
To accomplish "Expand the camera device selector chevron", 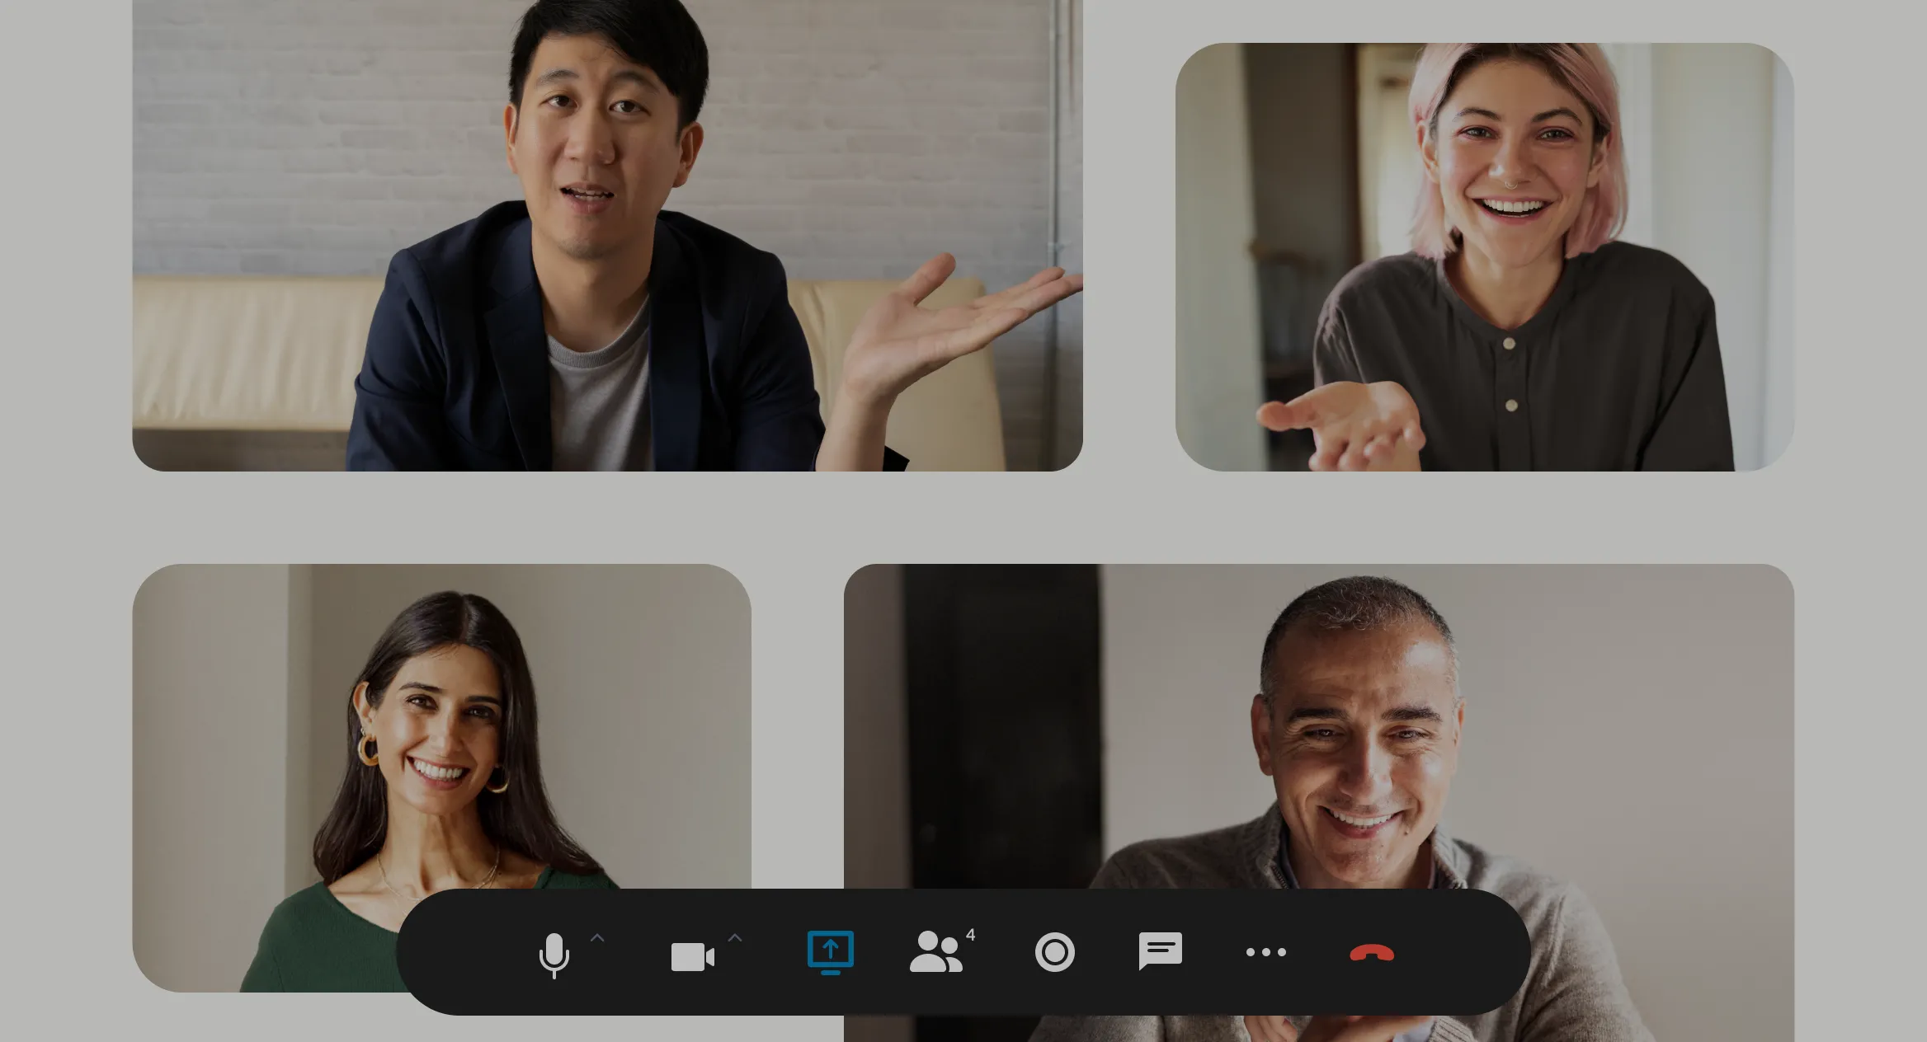I will click(736, 938).
